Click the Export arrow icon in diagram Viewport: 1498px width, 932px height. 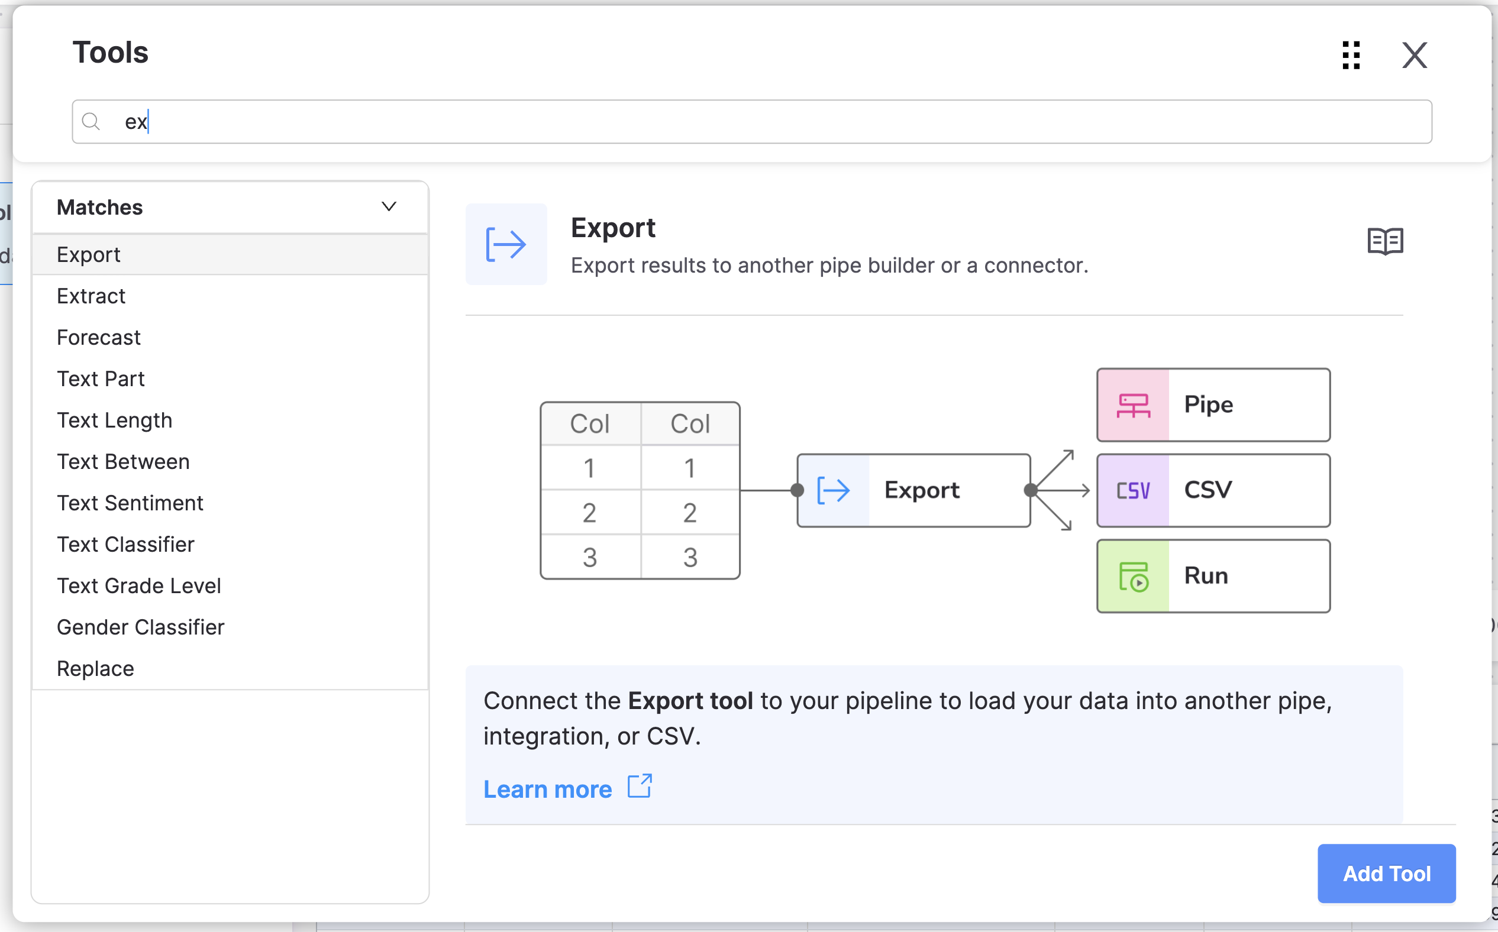click(x=833, y=491)
